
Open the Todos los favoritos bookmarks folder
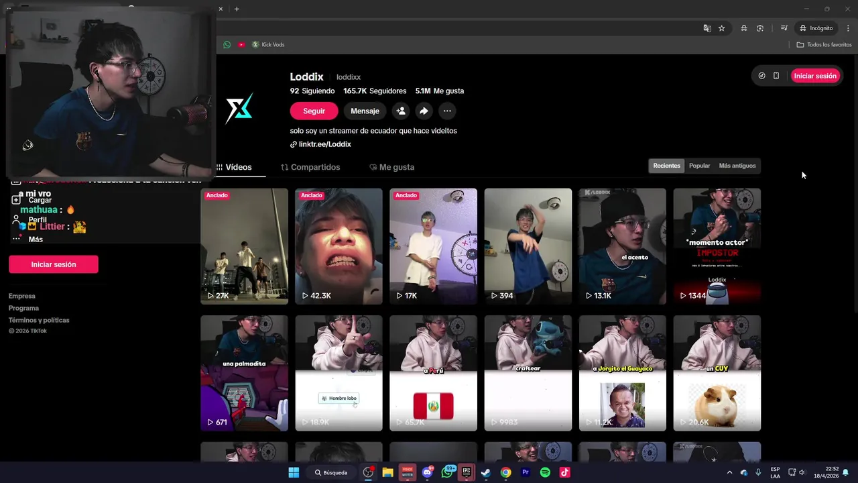pyautogui.click(x=824, y=44)
